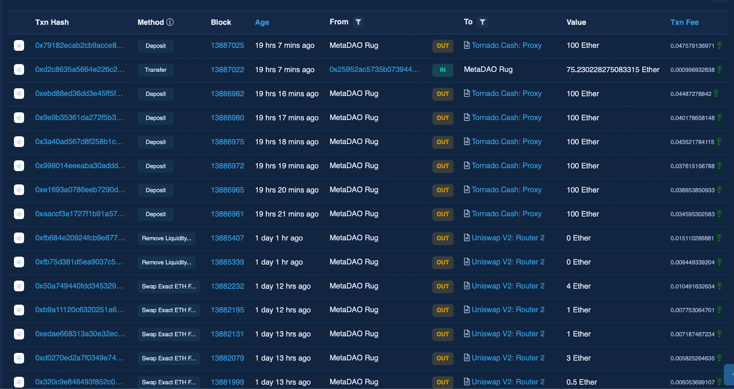This screenshot has height=389, width=734.
Task: Open quick view eye for 0x79182ecab2cb9acce8 transaction
Action: 19,46
